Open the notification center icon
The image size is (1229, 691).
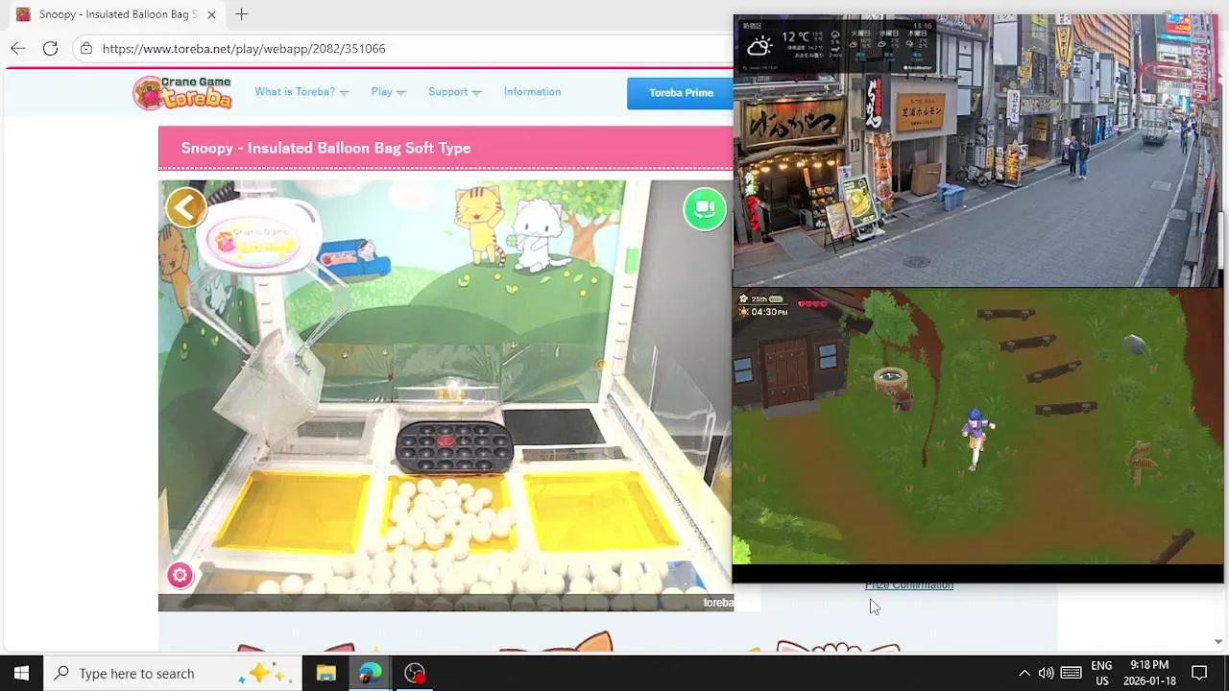click(1199, 673)
